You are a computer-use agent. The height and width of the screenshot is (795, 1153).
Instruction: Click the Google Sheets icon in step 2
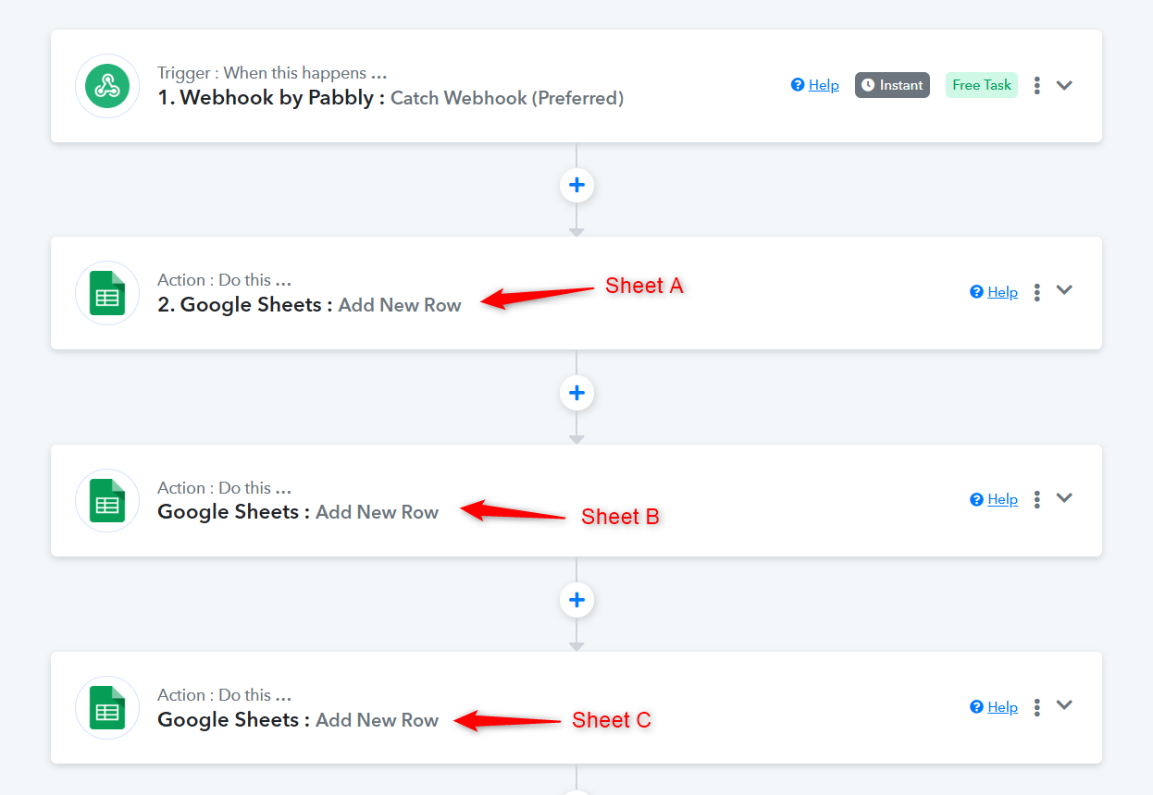pyautogui.click(x=106, y=293)
